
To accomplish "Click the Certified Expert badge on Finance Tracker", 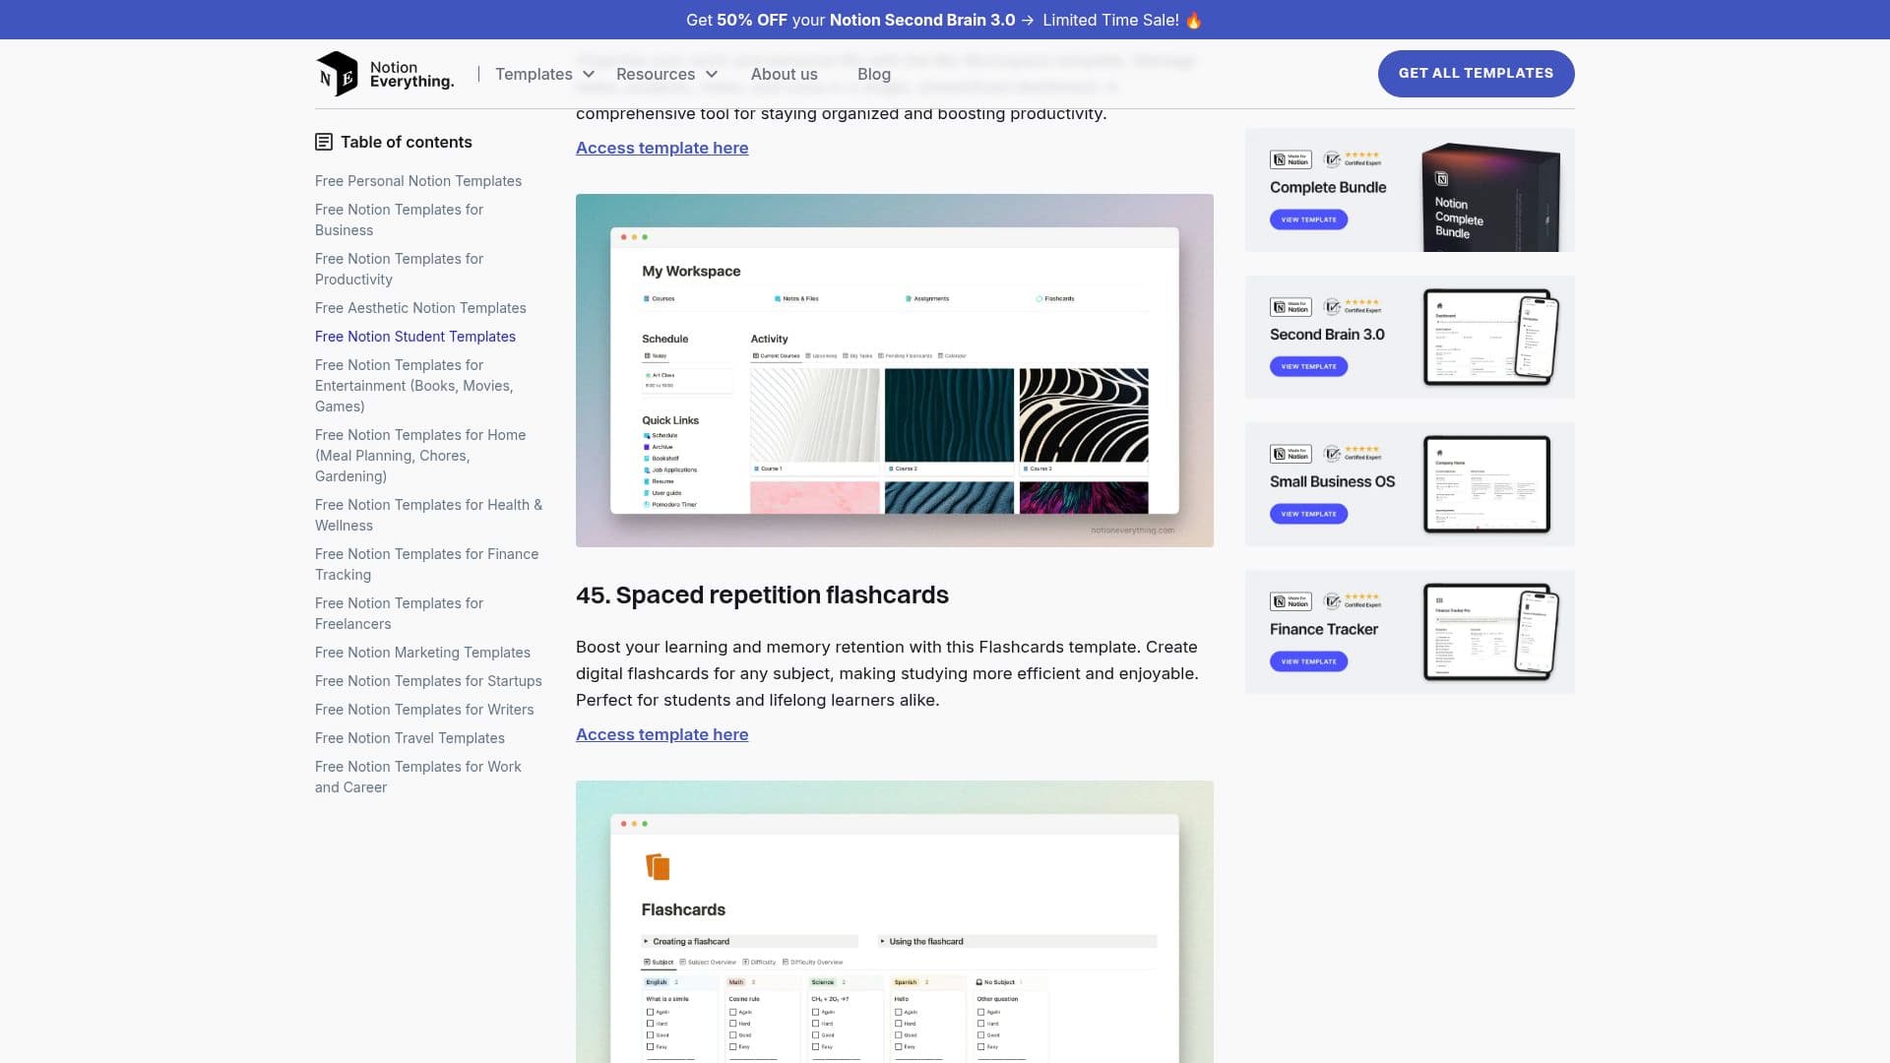I will tap(1353, 600).
